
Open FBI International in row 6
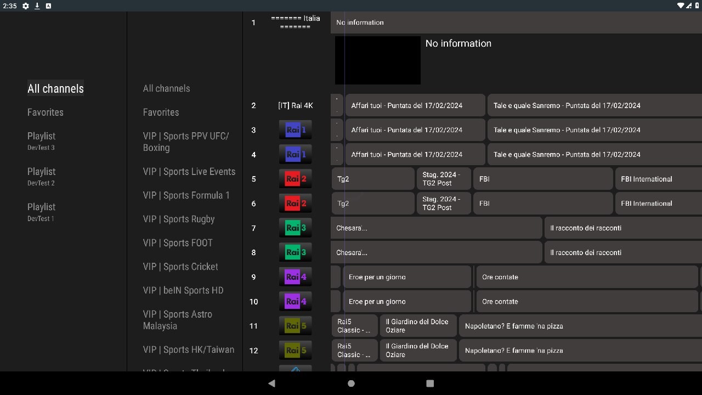point(659,204)
